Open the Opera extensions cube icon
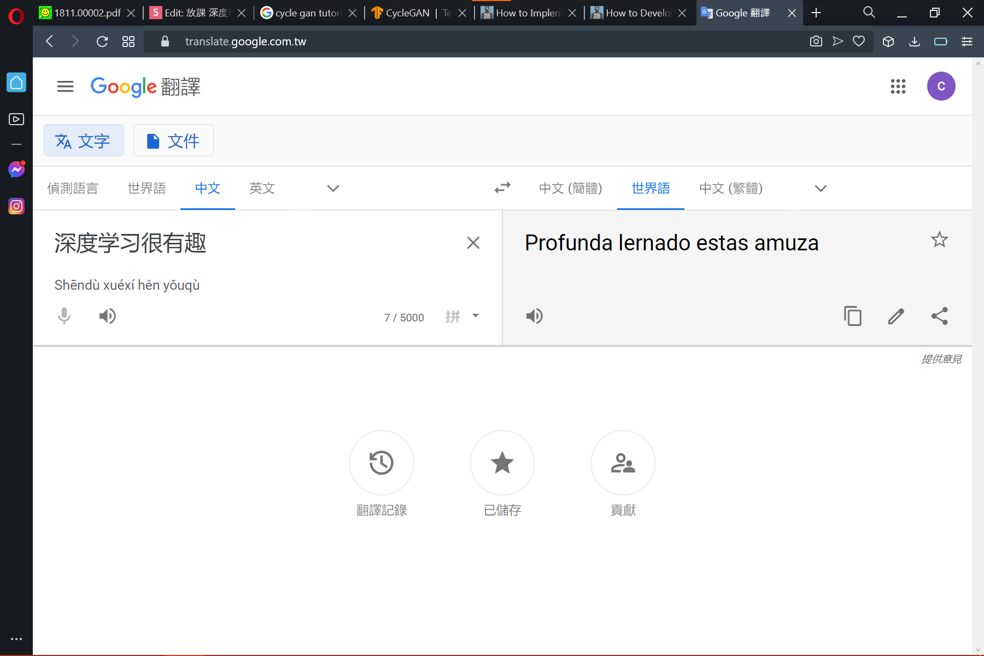 click(888, 42)
